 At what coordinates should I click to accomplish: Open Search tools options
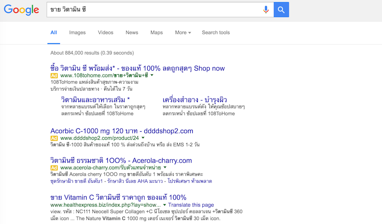point(216,33)
